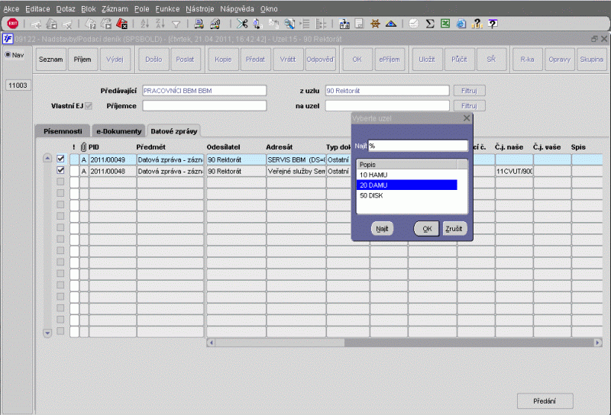Viewport: 611px width, 415px height.
Task: Uncheck the checkbox for row 2011/00048
Action: [60, 170]
